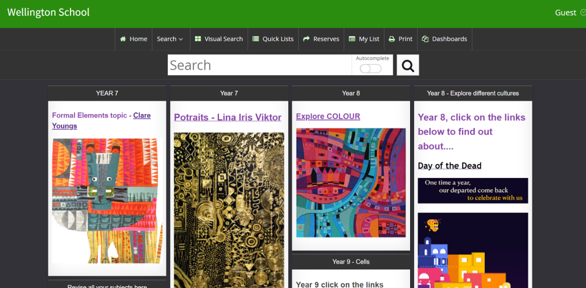Click the Reserves arrow icon
The height and width of the screenshot is (288, 586).
point(306,39)
